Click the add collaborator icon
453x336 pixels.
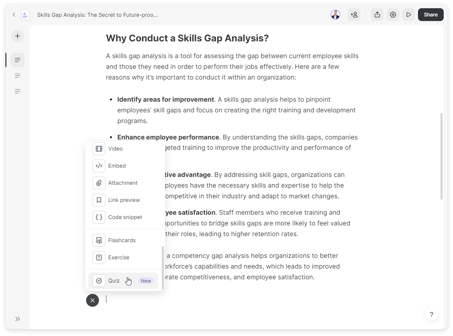pos(354,15)
